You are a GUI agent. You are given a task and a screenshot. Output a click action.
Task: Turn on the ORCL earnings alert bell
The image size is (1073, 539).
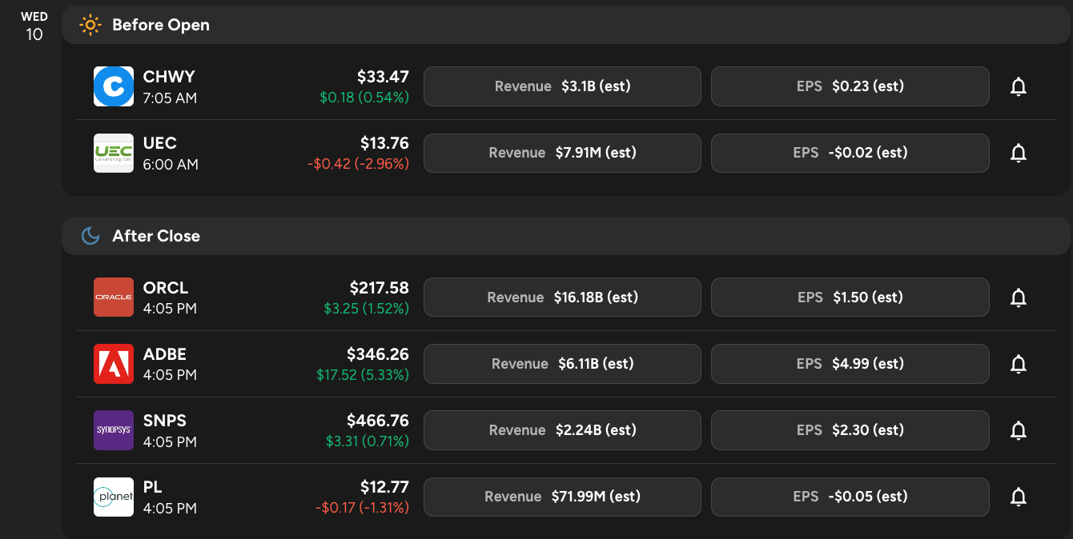[1019, 297]
